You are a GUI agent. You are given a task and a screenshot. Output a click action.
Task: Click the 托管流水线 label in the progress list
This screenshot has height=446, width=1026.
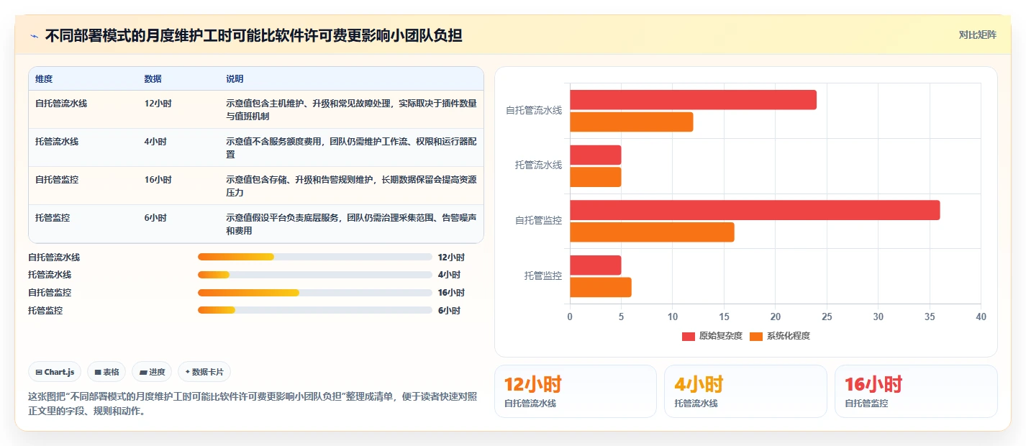(x=50, y=275)
